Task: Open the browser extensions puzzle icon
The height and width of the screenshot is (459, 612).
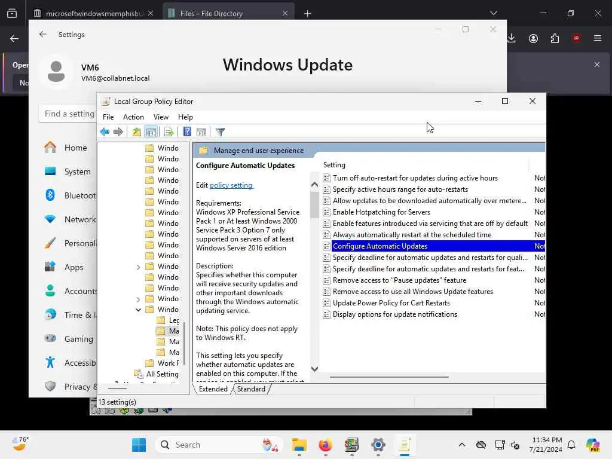Action: (555, 38)
